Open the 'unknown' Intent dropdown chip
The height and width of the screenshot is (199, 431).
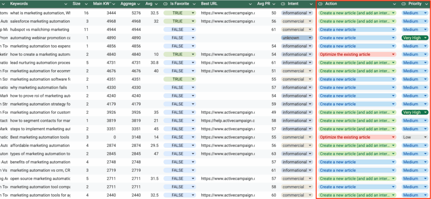tap(297, 38)
